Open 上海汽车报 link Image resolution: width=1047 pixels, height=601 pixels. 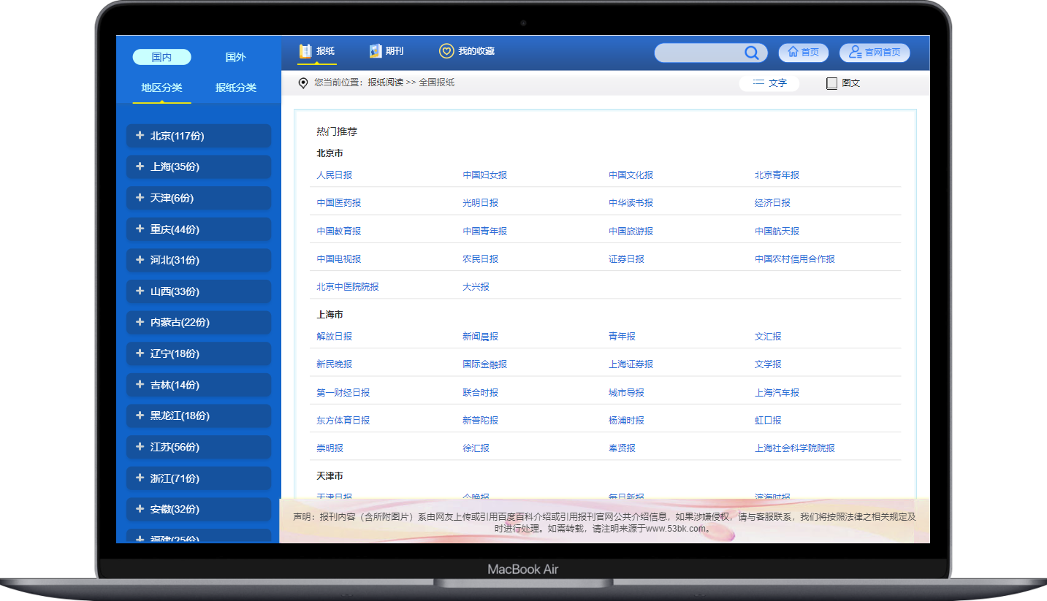point(777,393)
